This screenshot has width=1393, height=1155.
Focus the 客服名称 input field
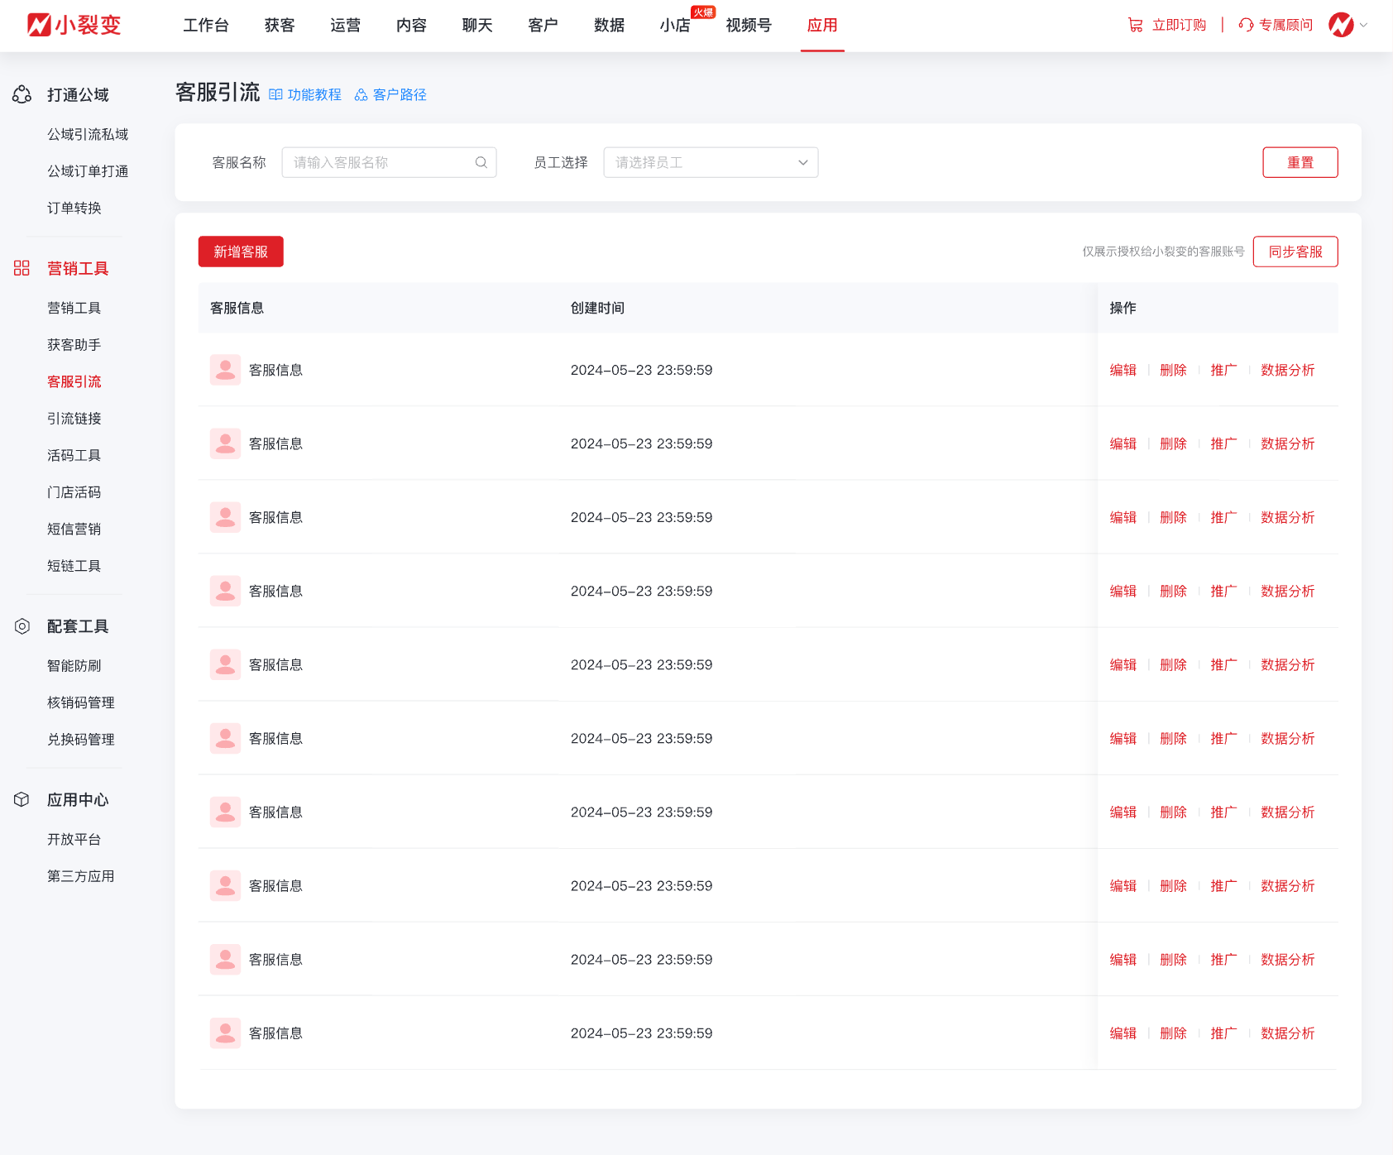click(x=381, y=162)
